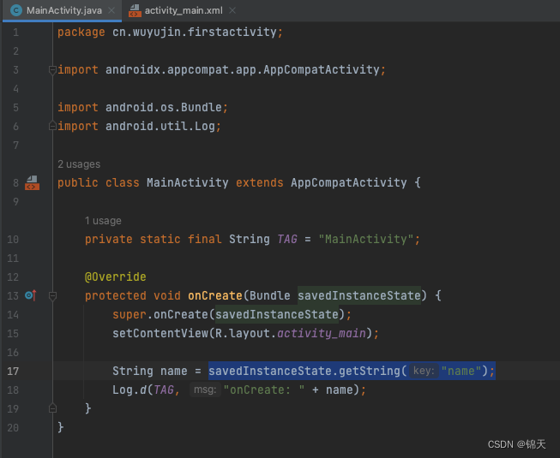Screen dimensions: 560x458
Task: Click the override method gutter icon on line 13
Action: (31, 295)
